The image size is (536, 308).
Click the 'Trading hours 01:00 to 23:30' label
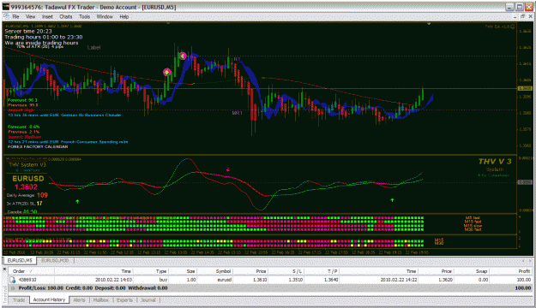[x=44, y=37]
